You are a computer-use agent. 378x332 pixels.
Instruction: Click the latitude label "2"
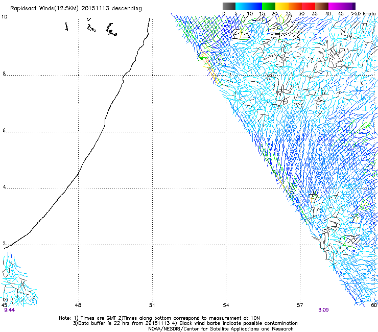coord(4,244)
